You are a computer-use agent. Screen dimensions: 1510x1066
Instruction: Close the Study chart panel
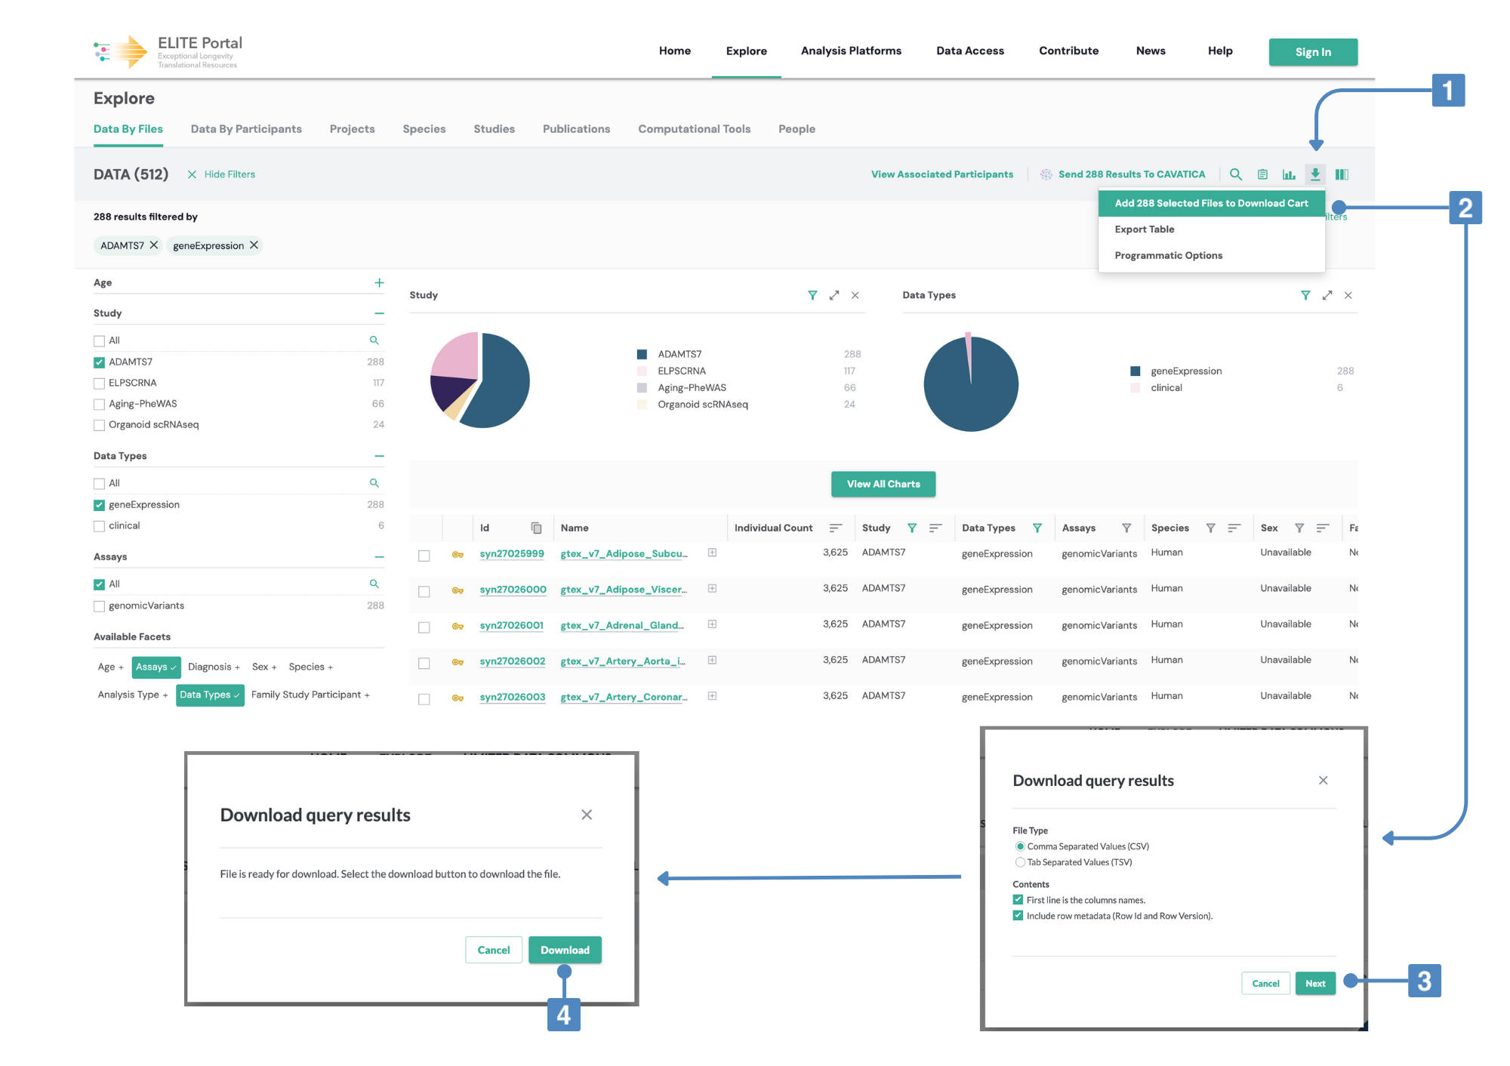coord(855,295)
